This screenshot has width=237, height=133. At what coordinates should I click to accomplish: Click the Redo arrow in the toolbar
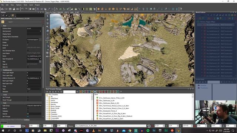pyautogui.click(x=26, y=9)
